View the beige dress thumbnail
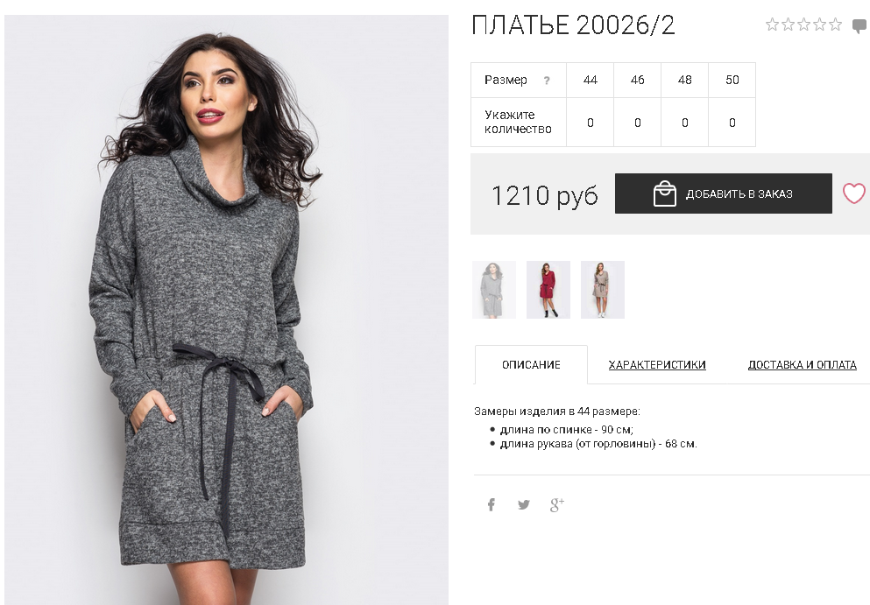870x605 pixels. pyautogui.click(x=603, y=290)
